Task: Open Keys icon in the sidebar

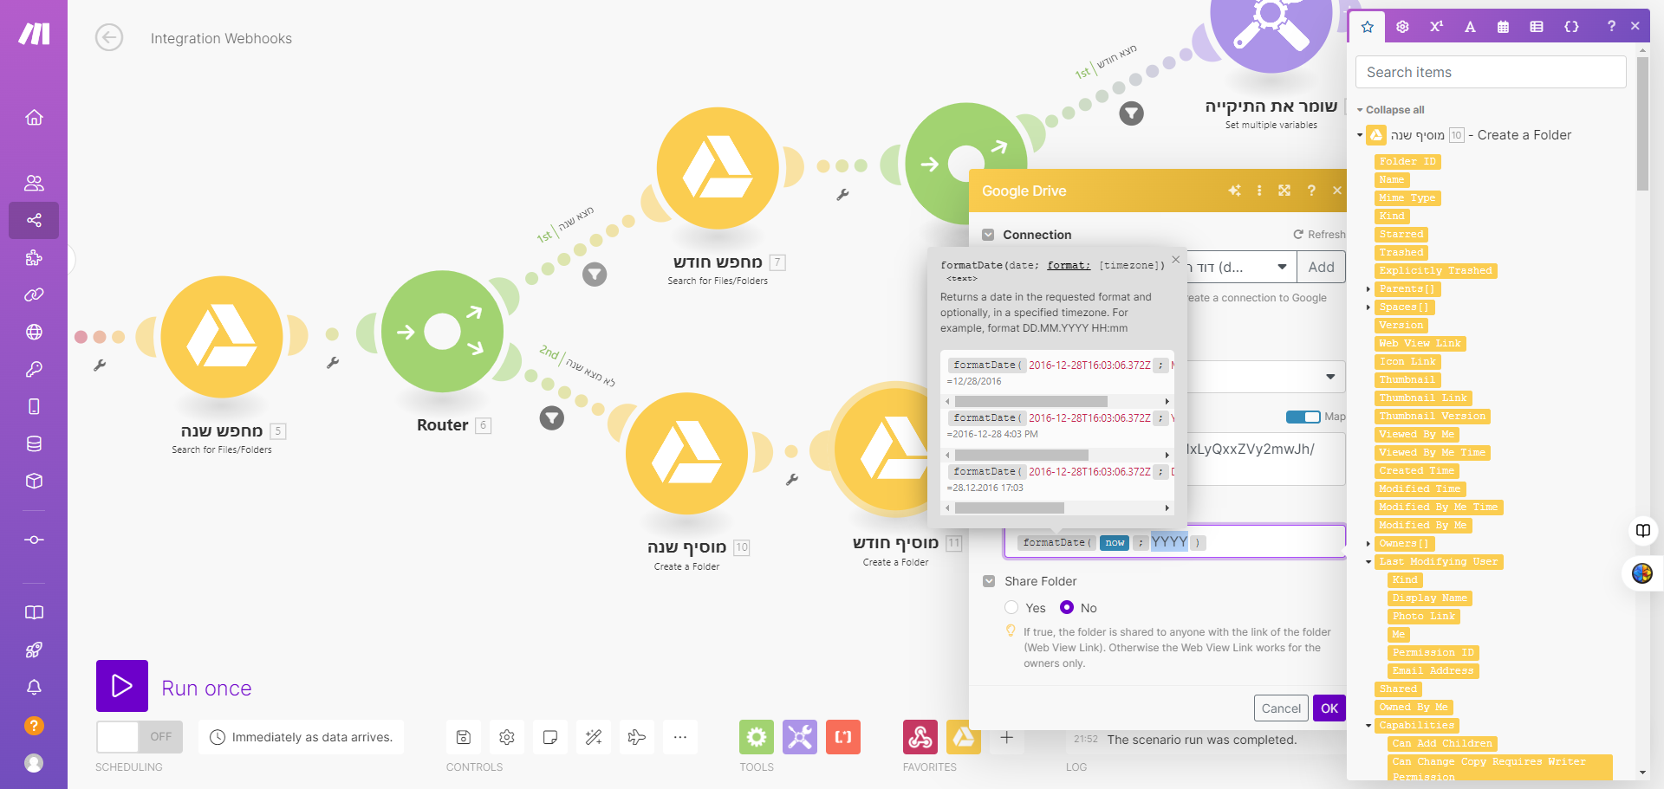Action: point(34,369)
